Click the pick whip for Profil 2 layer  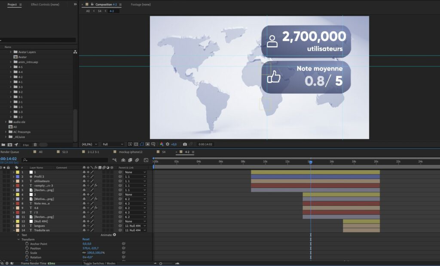coord(121,176)
